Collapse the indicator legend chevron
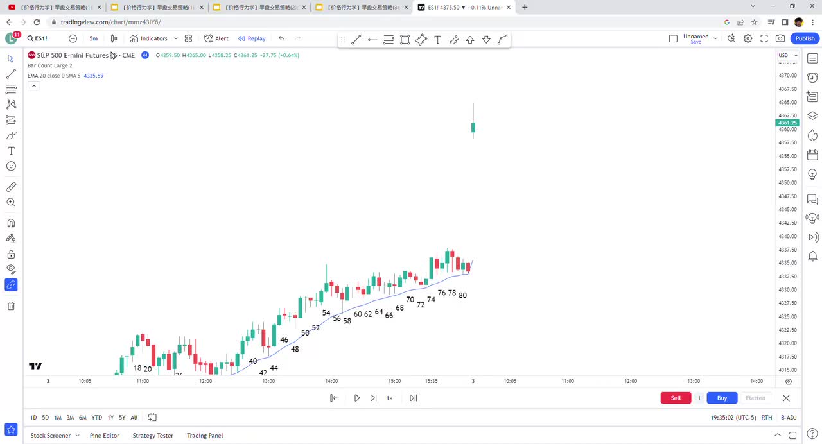This screenshot has height=444, width=822. point(34,86)
